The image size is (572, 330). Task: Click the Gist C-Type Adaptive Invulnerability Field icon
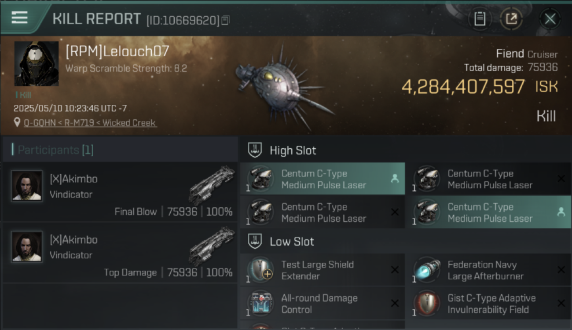(x=427, y=303)
